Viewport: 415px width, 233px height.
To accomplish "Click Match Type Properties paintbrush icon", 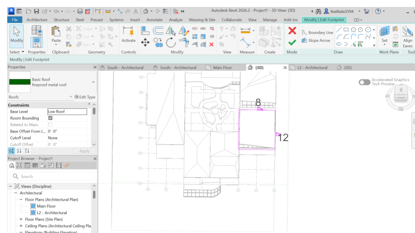I will click(69, 44).
